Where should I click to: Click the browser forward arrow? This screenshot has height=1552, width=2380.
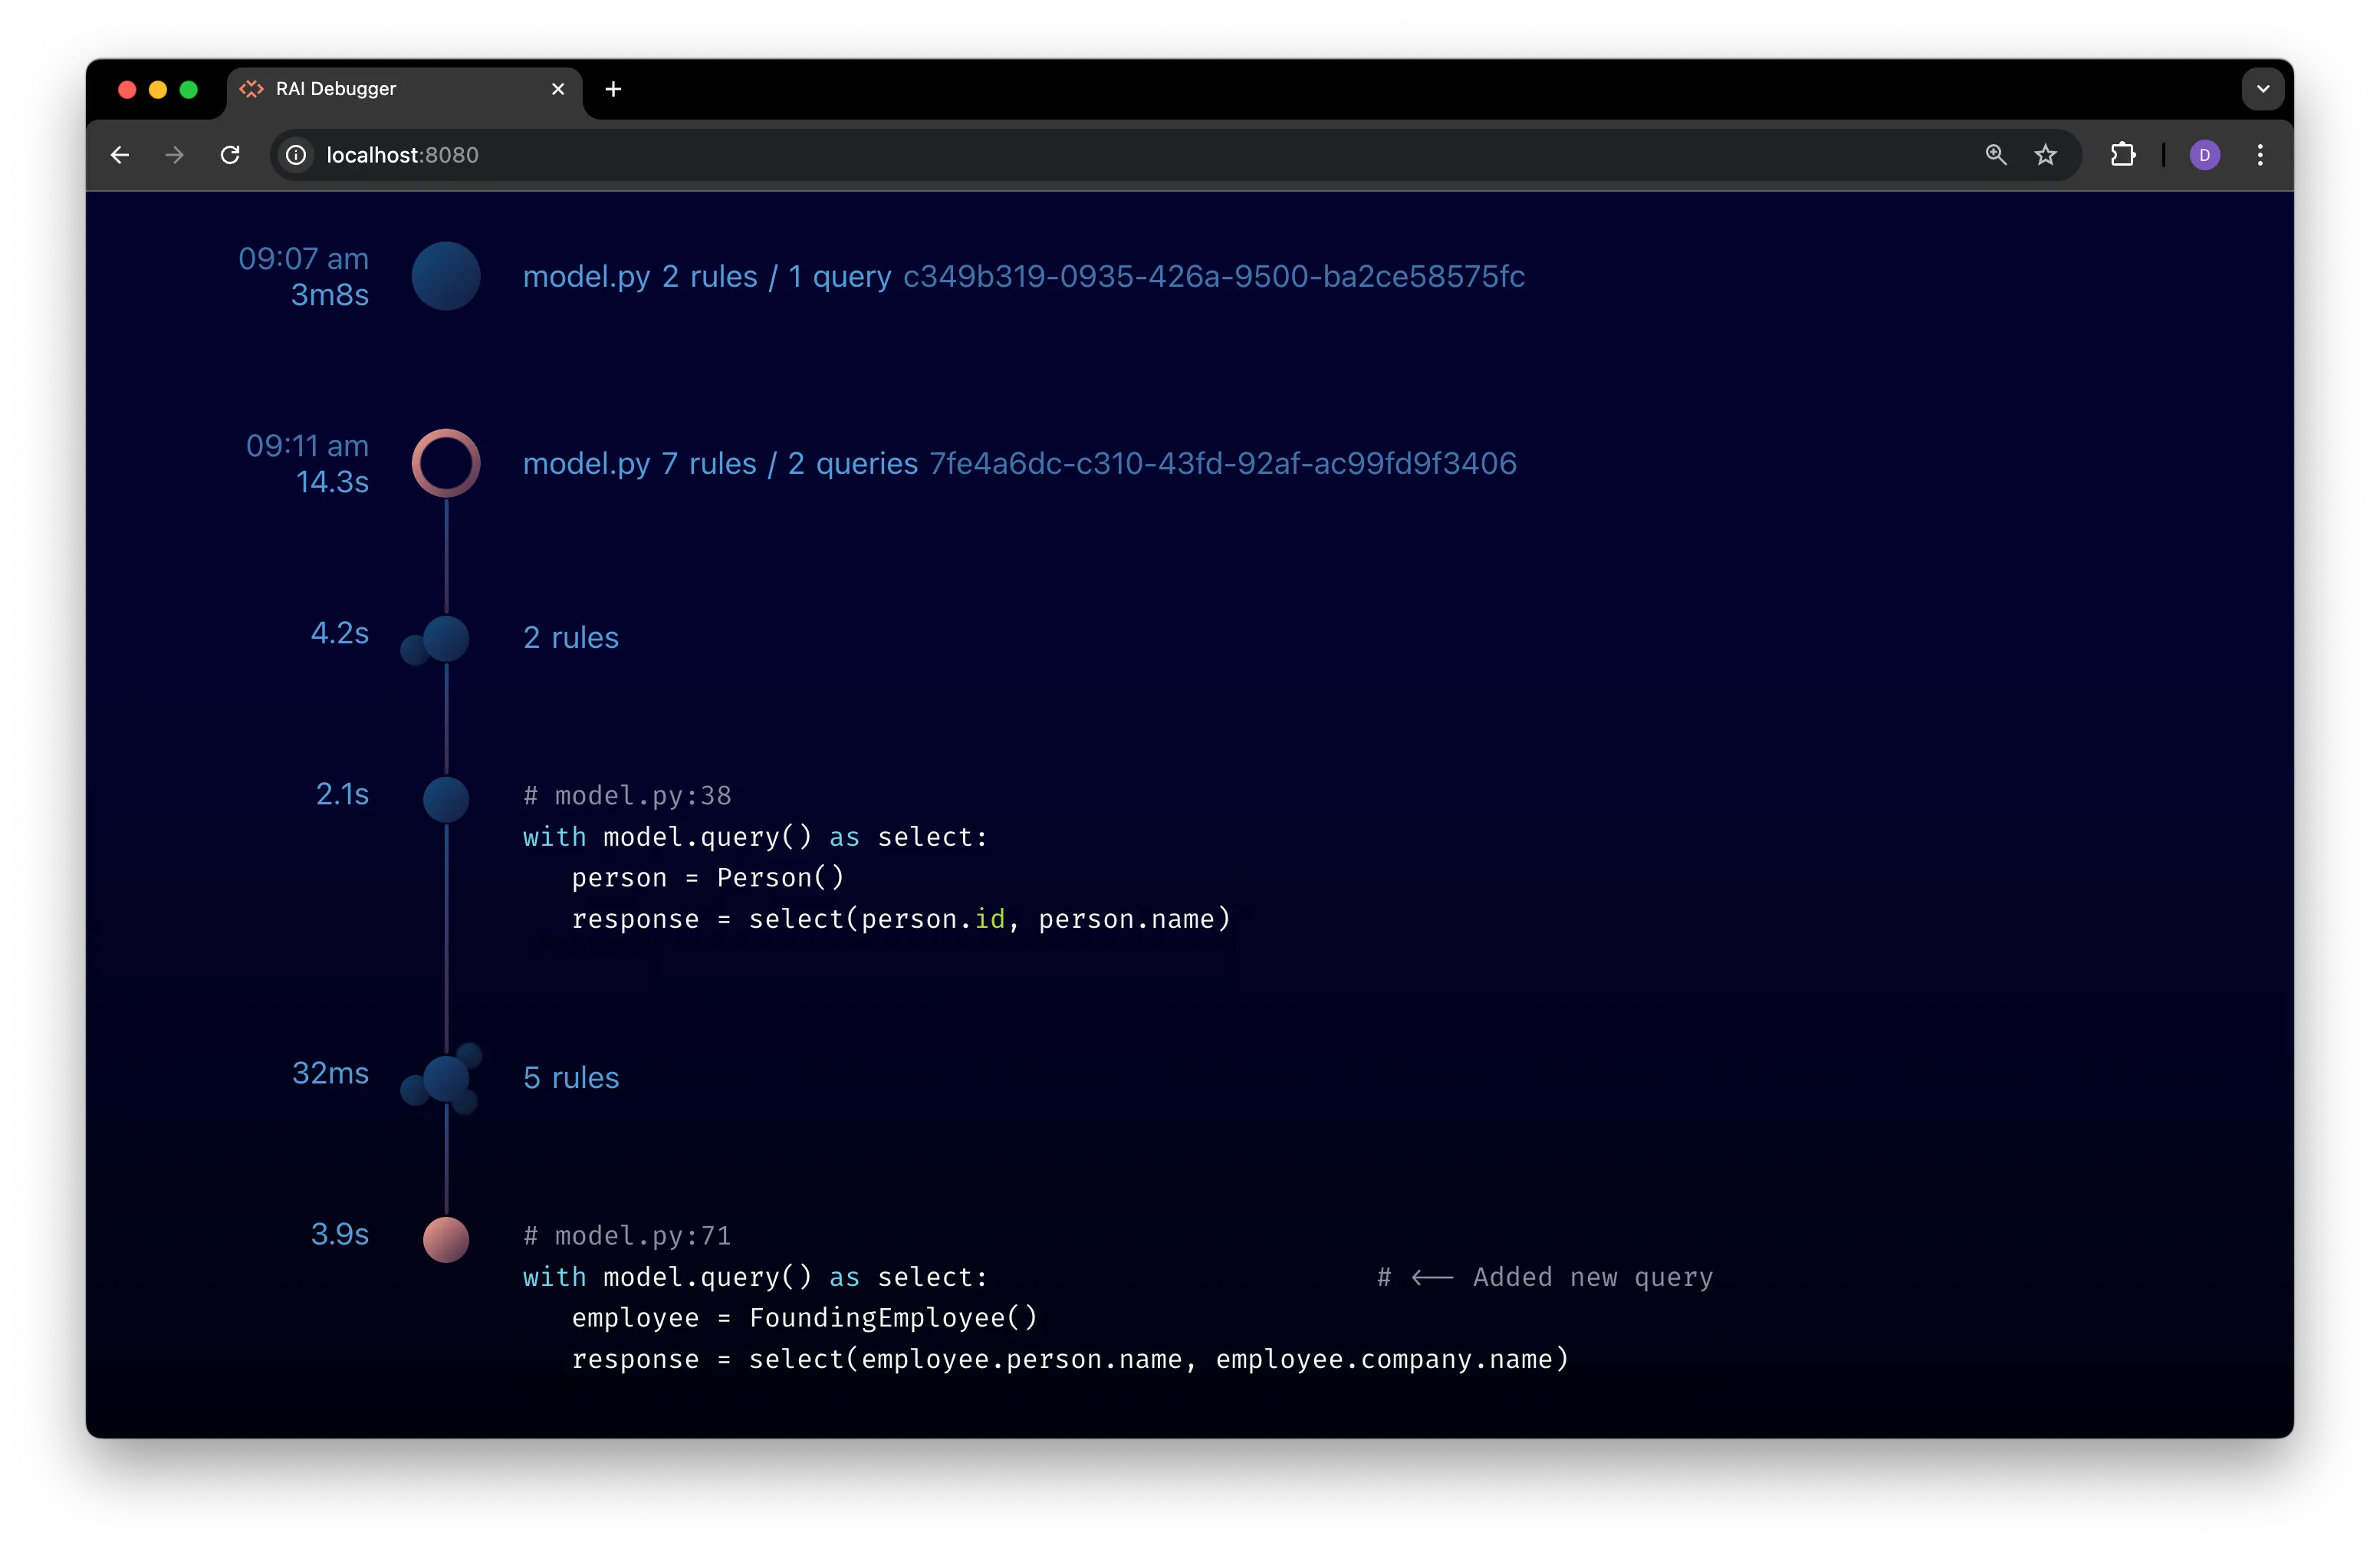pyautogui.click(x=175, y=155)
